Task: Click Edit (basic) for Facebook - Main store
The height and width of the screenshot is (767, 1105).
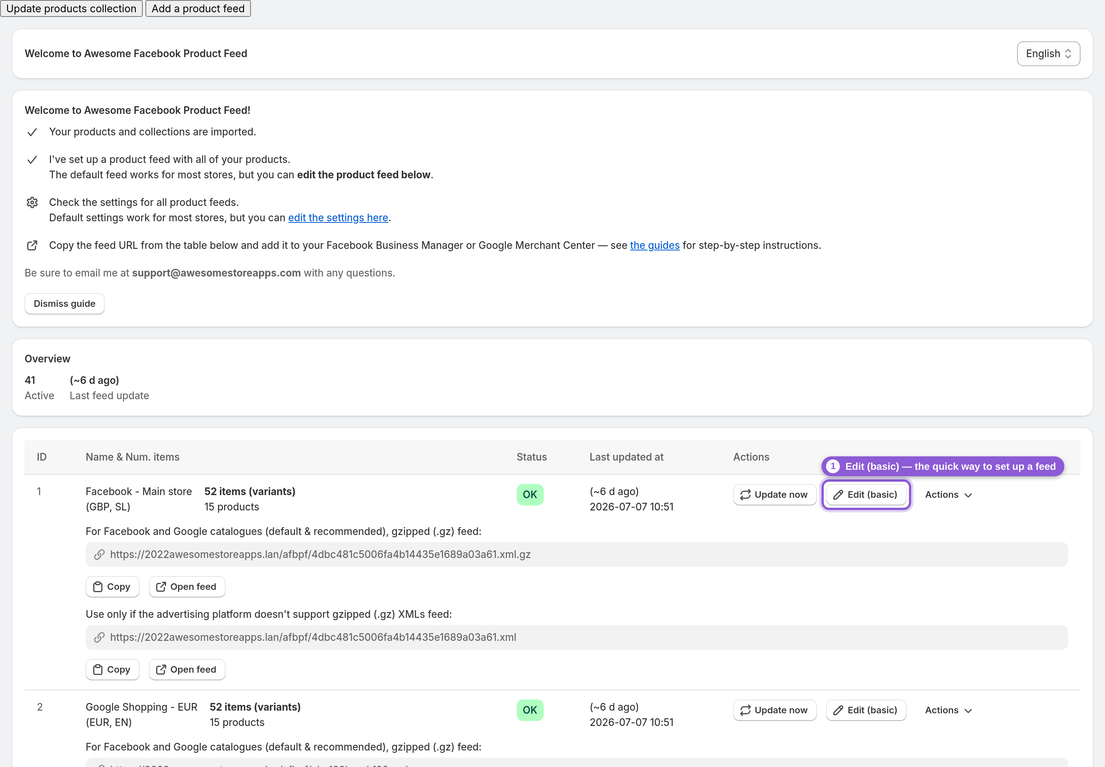Action: coord(866,494)
